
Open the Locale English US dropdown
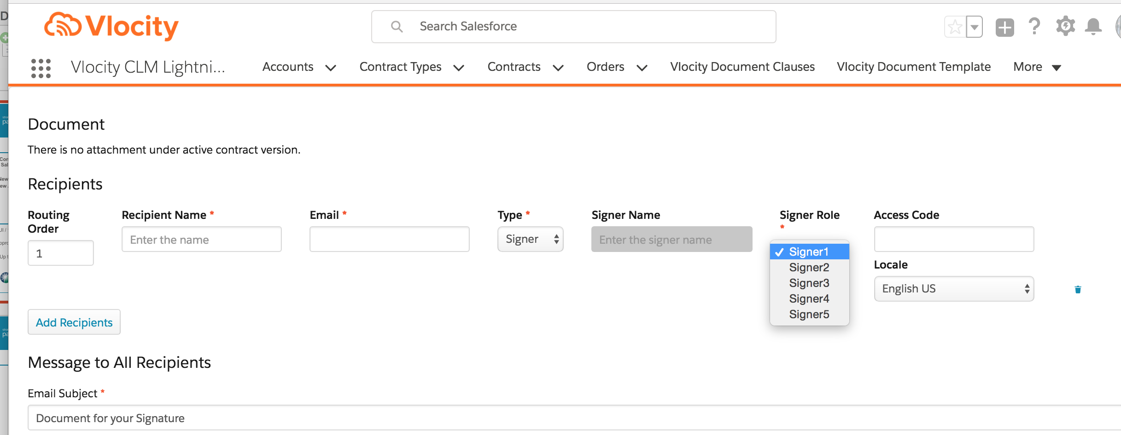[x=954, y=289]
